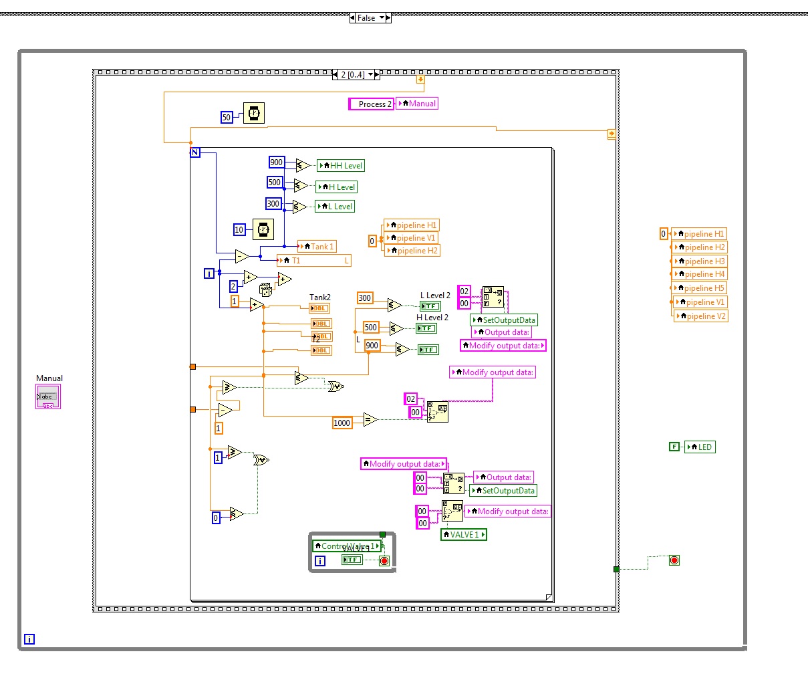This screenshot has height=688, width=808.
Task: Click the add node wired to constant 2
Action: (x=251, y=277)
